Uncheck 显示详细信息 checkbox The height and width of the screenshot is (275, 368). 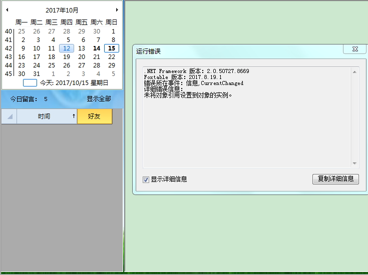(146, 179)
